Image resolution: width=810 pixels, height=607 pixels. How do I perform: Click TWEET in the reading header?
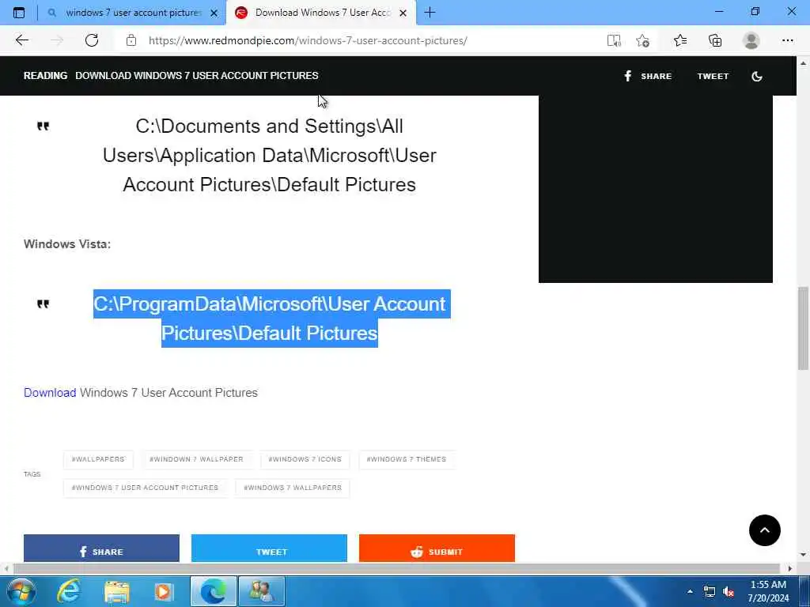[713, 76]
